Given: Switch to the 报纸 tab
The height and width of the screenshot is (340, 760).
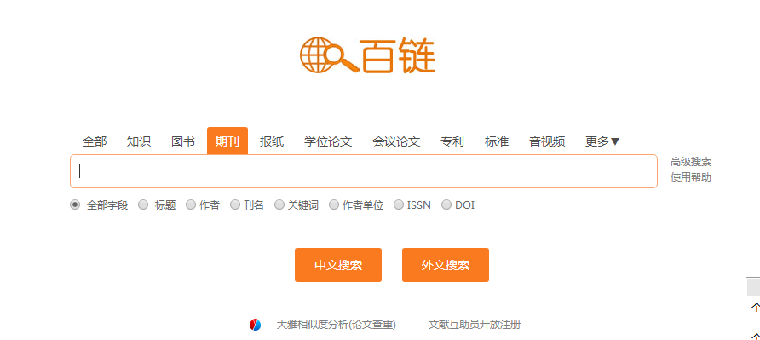Looking at the screenshot, I should coord(272,141).
